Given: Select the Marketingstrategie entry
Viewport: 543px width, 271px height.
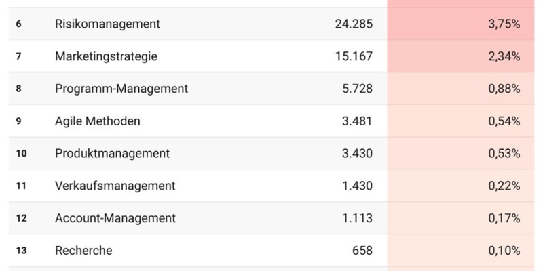Looking at the screenshot, I should (106, 57).
